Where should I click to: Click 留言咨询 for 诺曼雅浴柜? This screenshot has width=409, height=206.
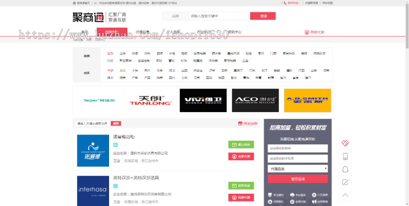click(x=241, y=145)
